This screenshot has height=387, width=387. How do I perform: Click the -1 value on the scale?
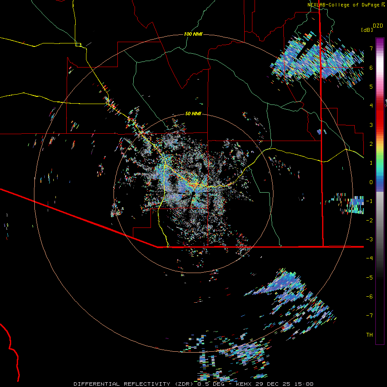coord(369,201)
